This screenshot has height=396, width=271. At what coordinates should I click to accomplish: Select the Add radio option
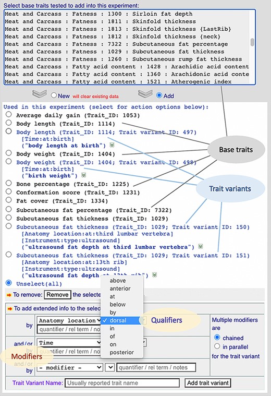(159, 95)
